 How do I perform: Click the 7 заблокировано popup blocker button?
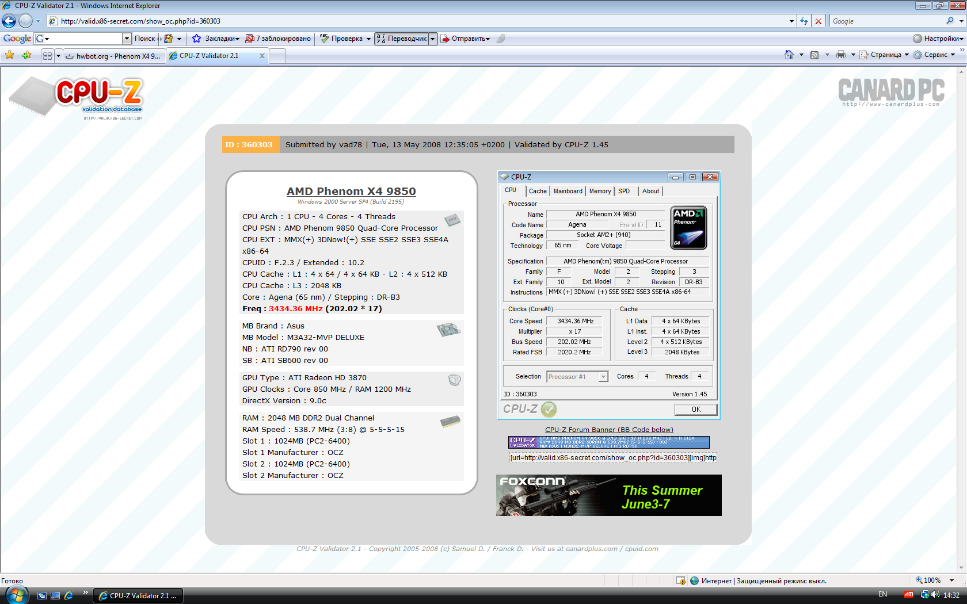coord(278,39)
